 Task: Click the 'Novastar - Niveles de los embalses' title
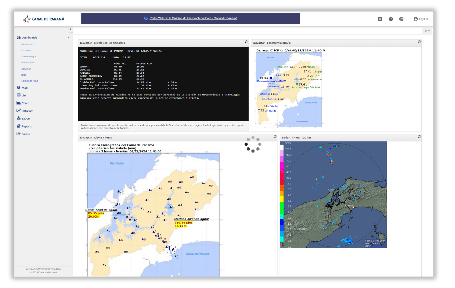[102, 43]
